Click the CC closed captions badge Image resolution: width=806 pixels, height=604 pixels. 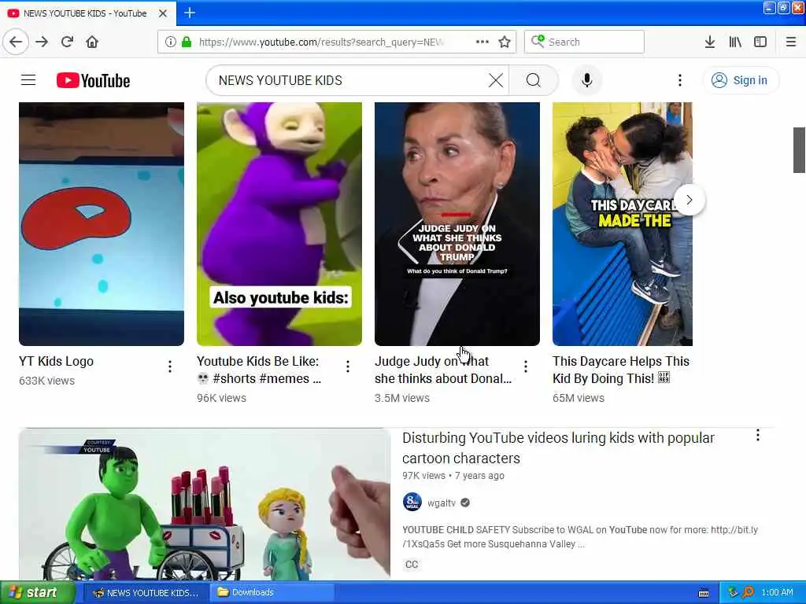point(412,565)
